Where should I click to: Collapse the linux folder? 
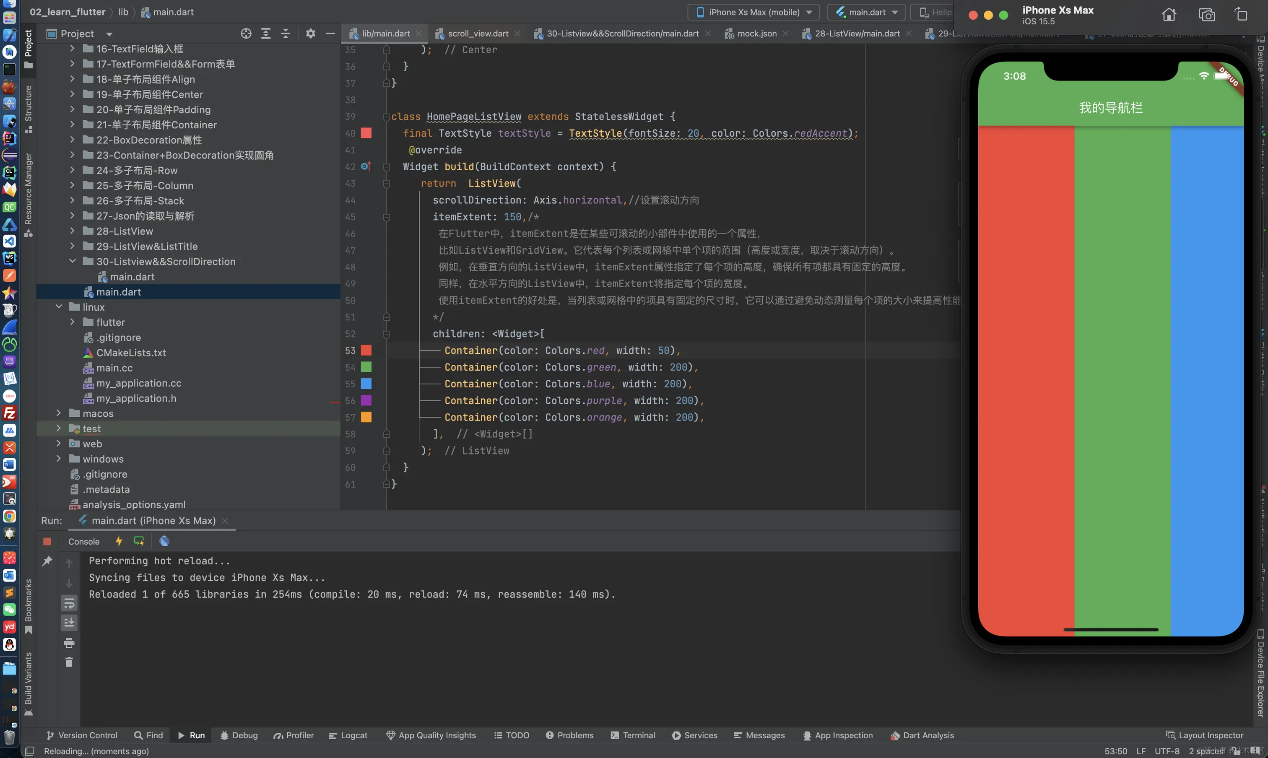[59, 306]
